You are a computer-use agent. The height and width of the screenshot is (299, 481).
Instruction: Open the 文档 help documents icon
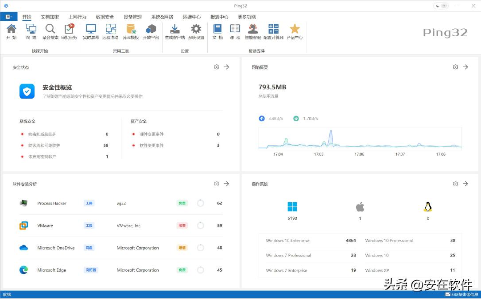(x=217, y=32)
